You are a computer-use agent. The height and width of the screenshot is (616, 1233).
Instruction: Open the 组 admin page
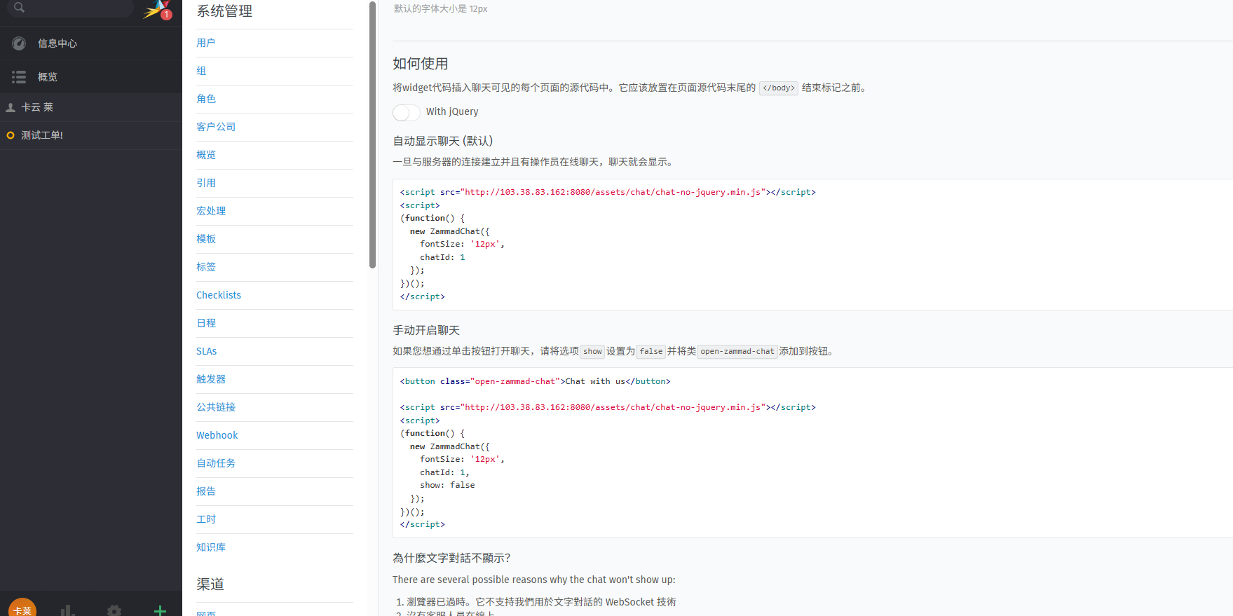[201, 71]
